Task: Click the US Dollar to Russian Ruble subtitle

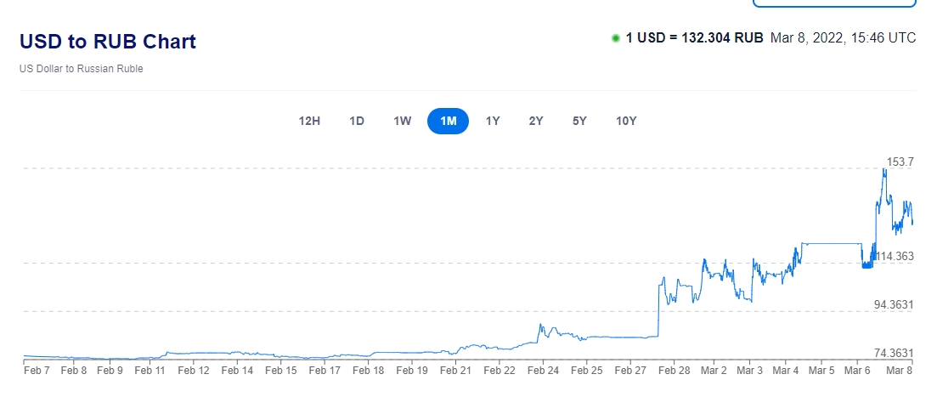Action: 82,69
